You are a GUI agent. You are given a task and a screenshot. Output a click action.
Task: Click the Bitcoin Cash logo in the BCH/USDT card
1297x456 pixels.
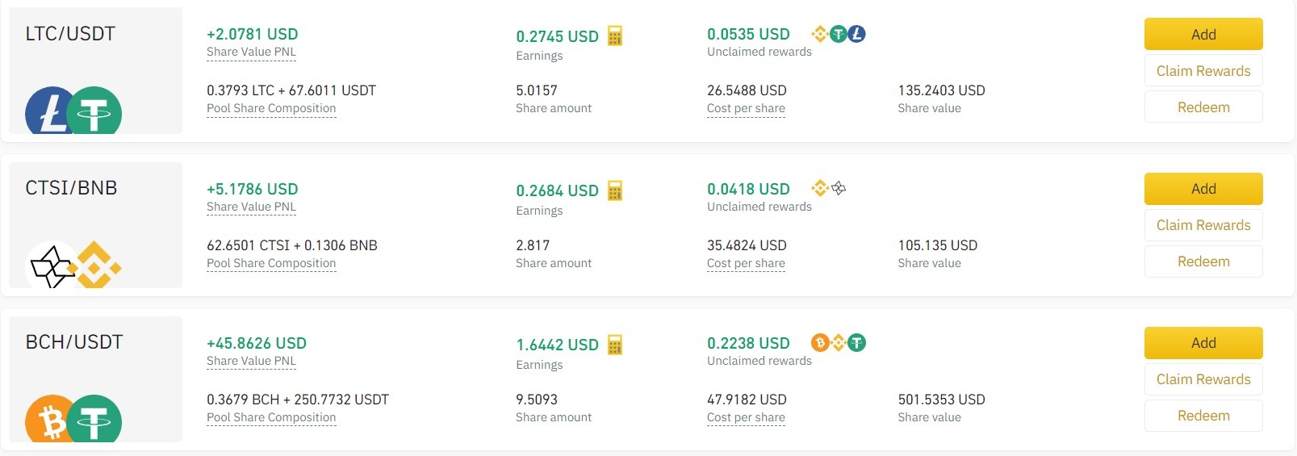point(50,419)
